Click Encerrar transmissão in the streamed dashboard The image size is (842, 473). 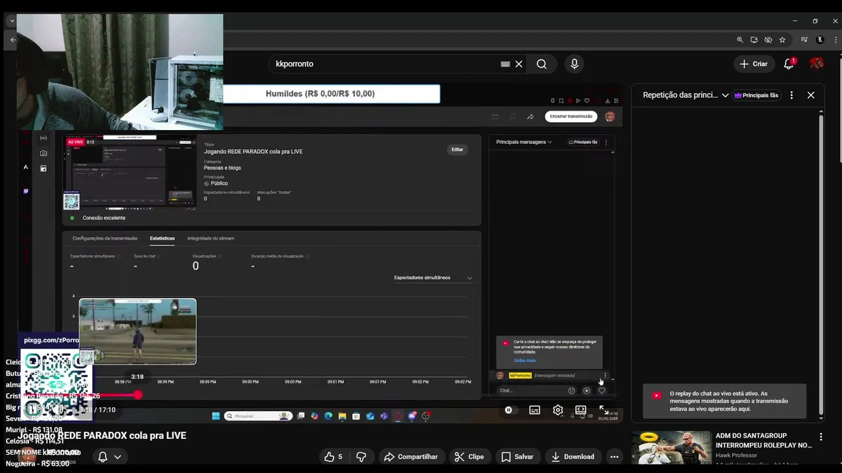pyautogui.click(x=571, y=116)
